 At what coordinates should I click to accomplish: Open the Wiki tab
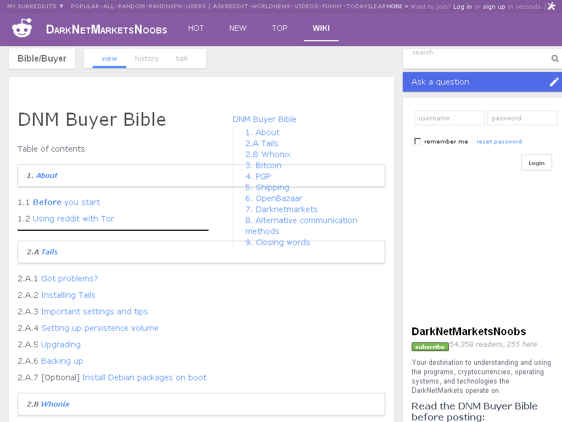[x=321, y=29]
